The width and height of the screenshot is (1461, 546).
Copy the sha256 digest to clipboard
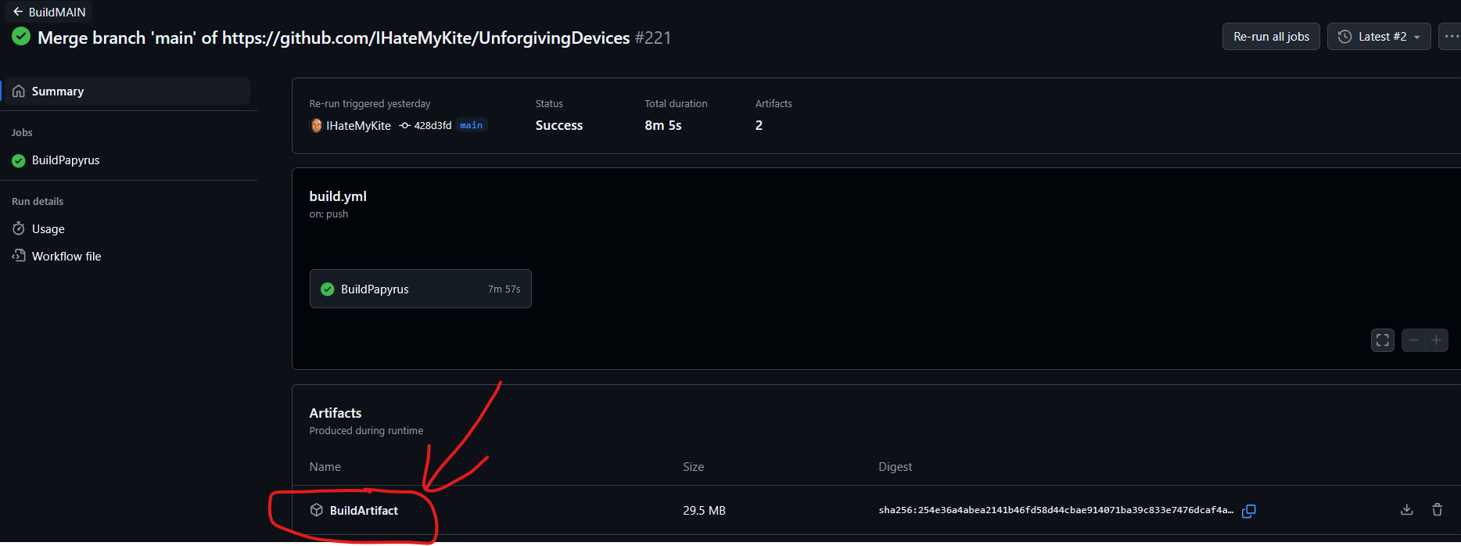[x=1249, y=511]
